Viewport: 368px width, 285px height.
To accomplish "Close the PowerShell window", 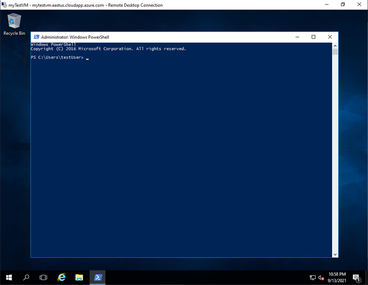I will coord(330,37).
